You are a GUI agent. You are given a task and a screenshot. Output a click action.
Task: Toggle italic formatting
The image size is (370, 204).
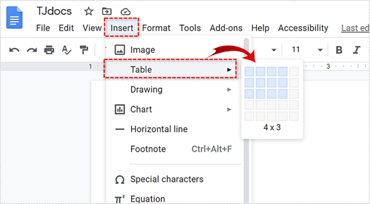coord(357,50)
